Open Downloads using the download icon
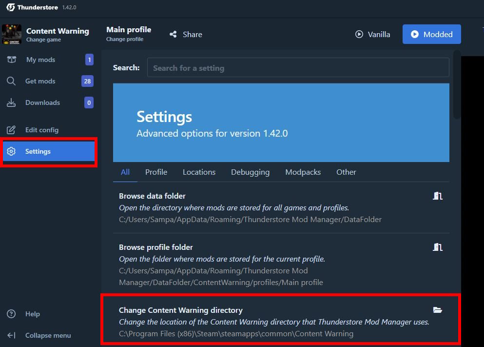 pyautogui.click(x=11, y=102)
